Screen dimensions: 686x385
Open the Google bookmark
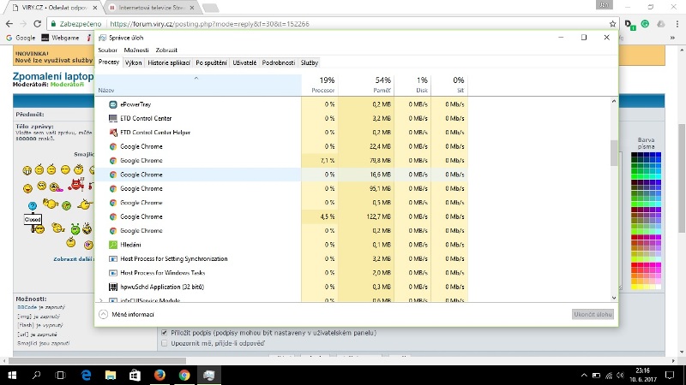pyautogui.click(x=21, y=38)
